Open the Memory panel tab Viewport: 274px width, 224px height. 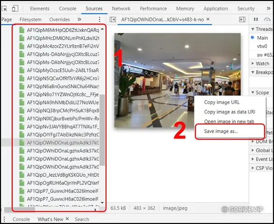pyautogui.click(x=185, y=8)
